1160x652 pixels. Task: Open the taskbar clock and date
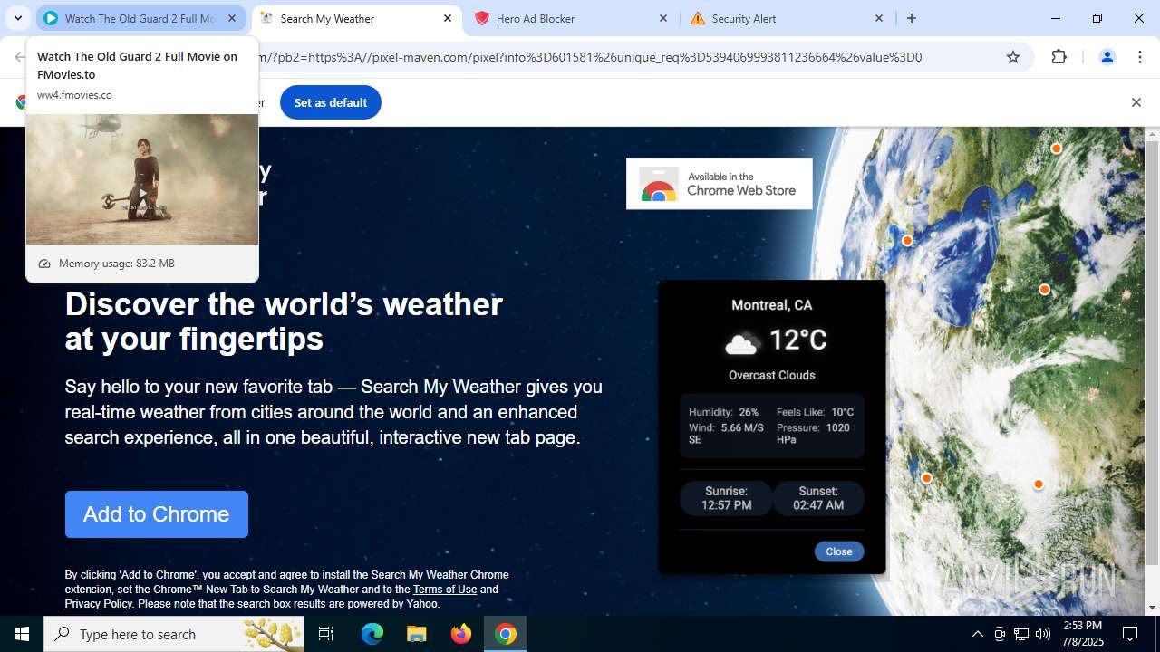(x=1083, y=634)
